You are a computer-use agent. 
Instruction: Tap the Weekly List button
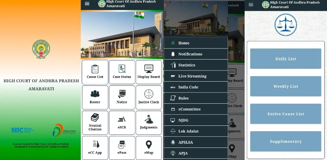pyautogui.click(x=286, y=86)
